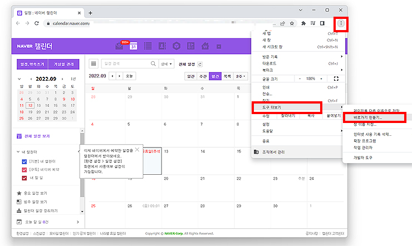Open a new tab with plus button
Image resolution: width=412 pixels, height=246 pixels.
tap(90, 13)
